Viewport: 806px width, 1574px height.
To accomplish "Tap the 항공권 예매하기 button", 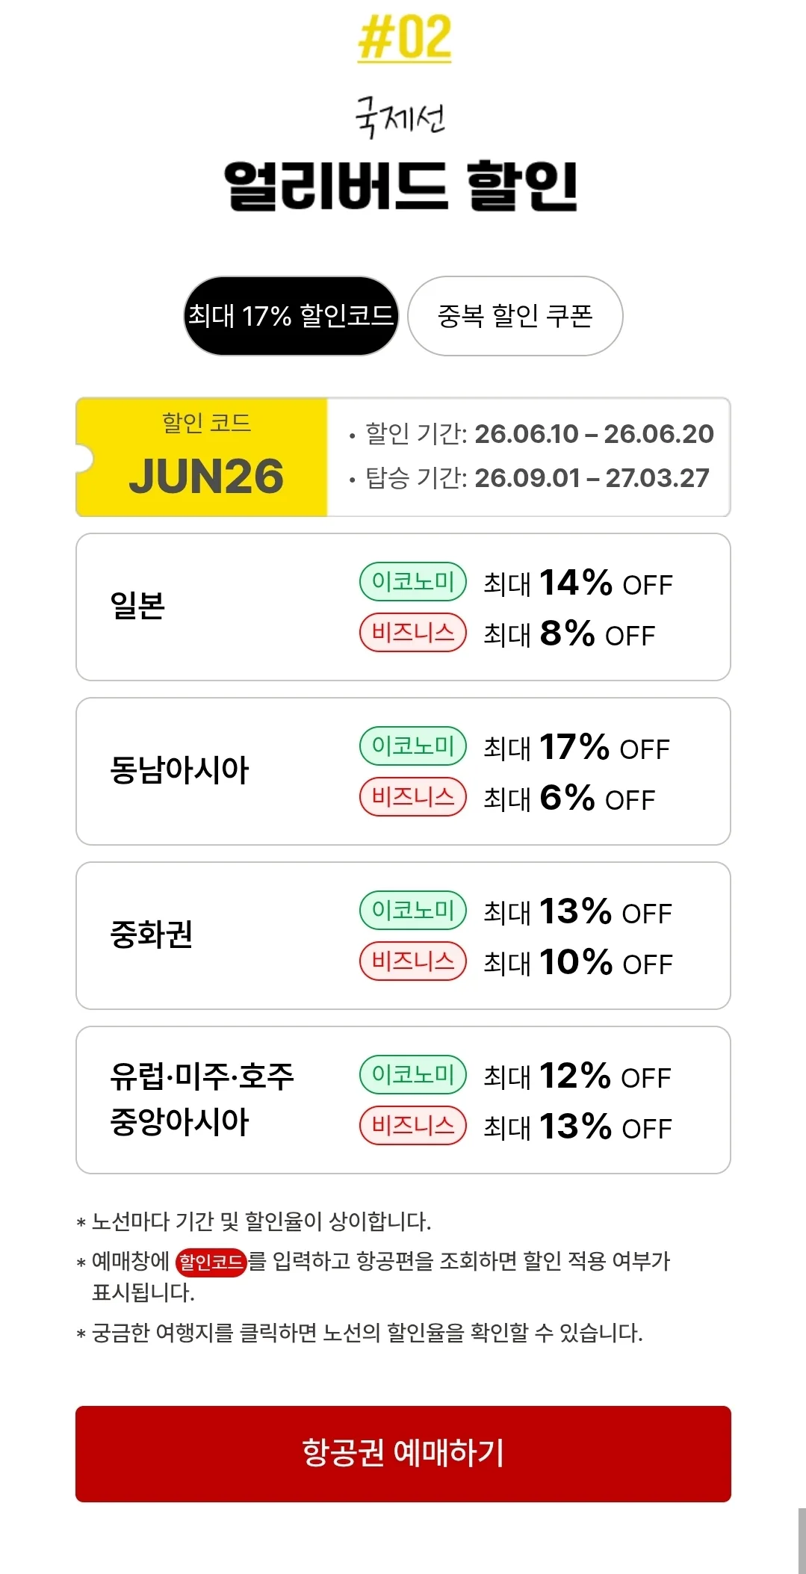I will [403, 1454].
